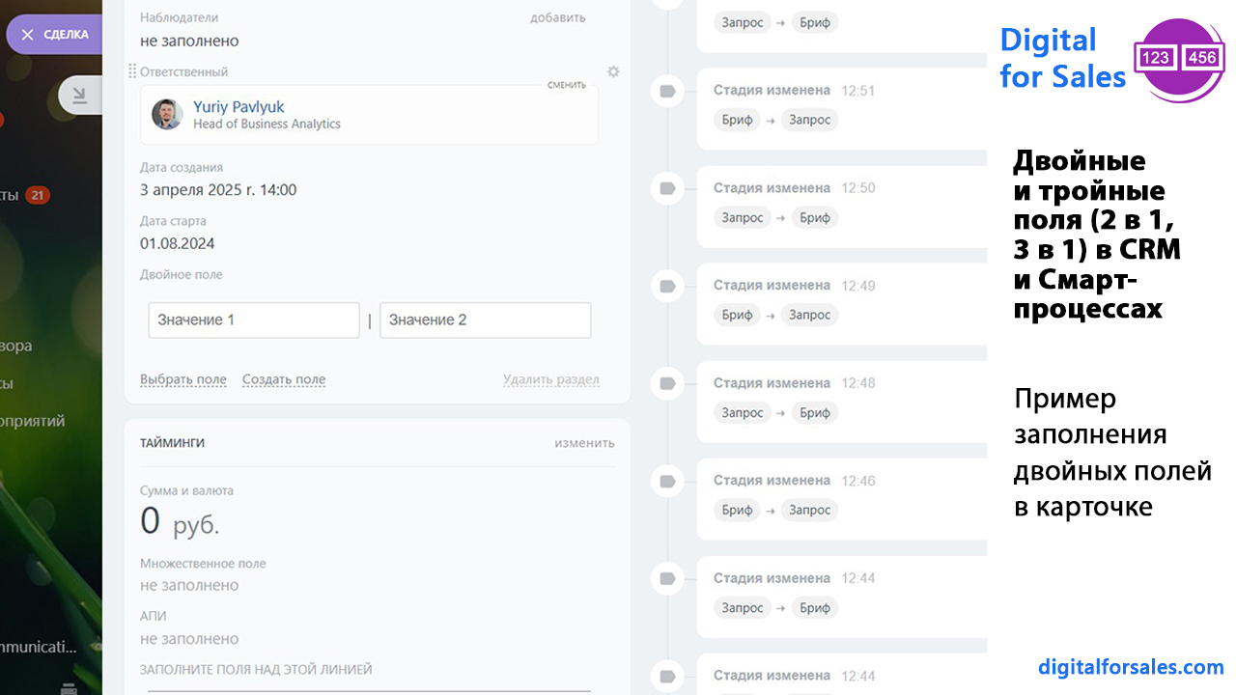Click сменить to change responsible person

(x=566, y=85)
